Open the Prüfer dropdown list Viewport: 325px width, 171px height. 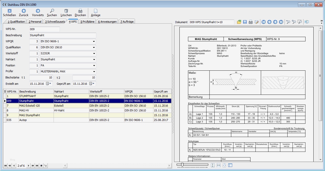[94, 72]
